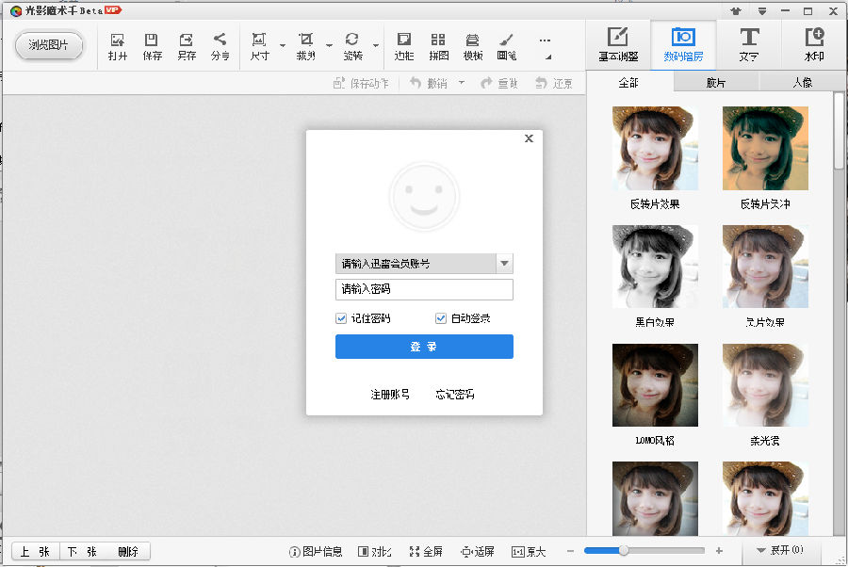Open an image with the Open tool
This screenshot has height=567, width=848.
(x=117, y=45)
